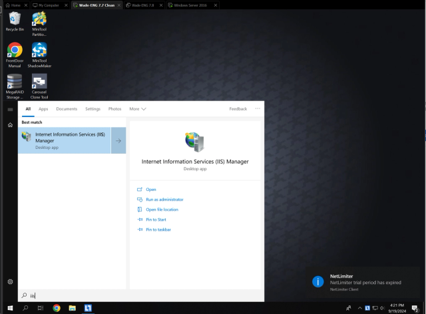Choose Open file location
The width and height of the screenshot is (426, 314).
pos(162,210)
